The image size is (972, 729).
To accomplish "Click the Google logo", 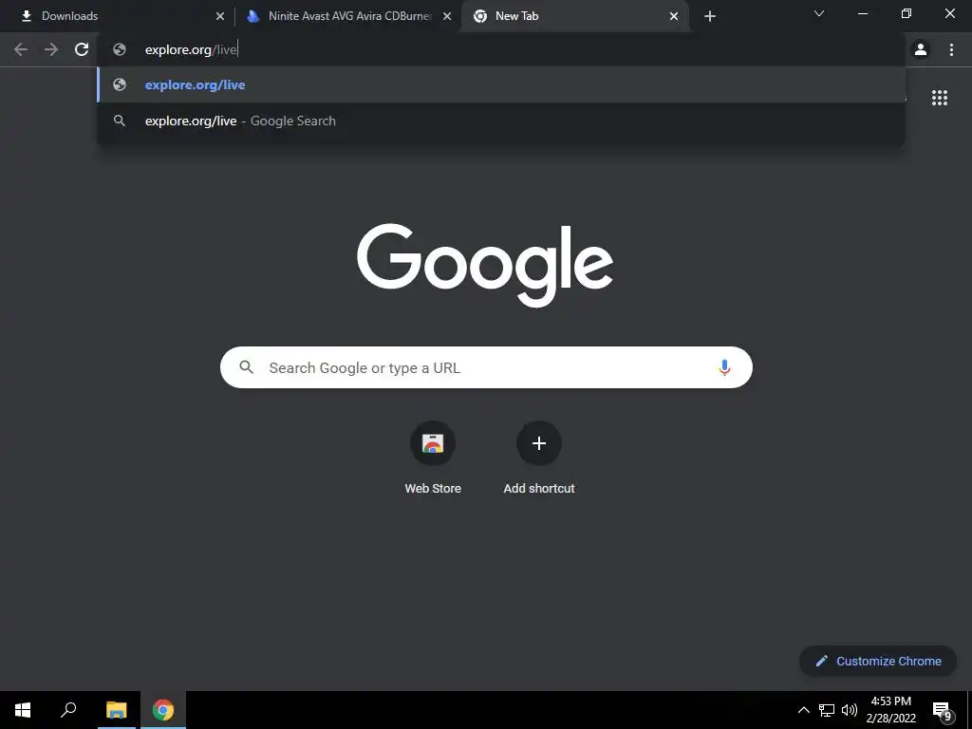I will click(485, 266).
